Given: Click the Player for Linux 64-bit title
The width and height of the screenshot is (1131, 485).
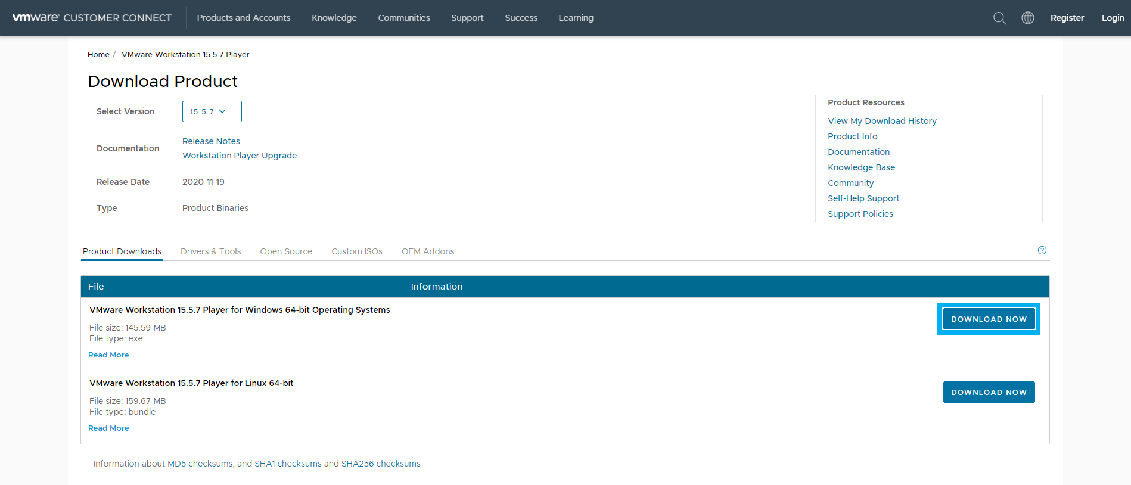Looking at the screenshot, I should (191, 383).
